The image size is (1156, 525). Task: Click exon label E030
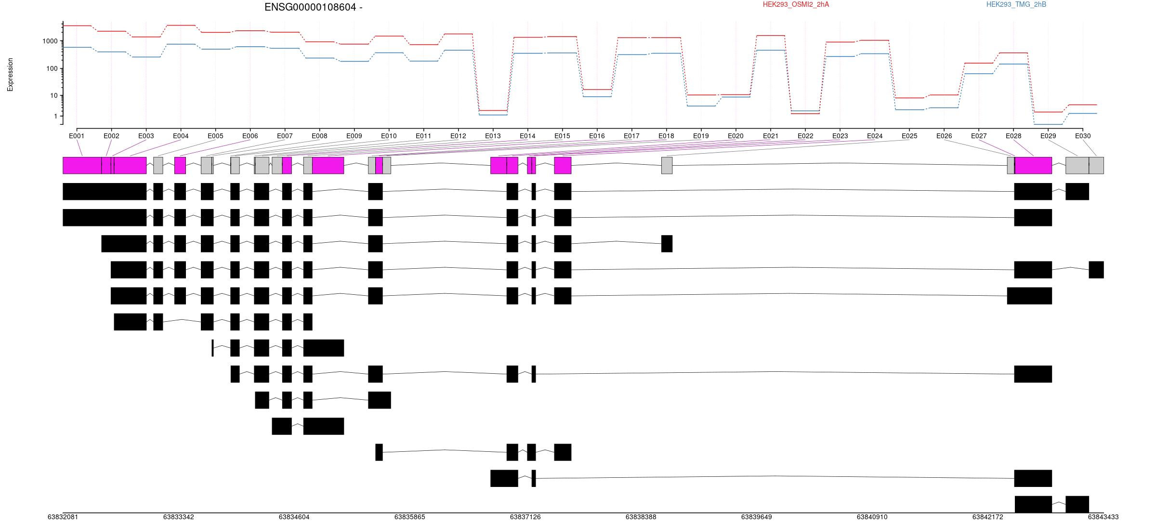tap(1083, 136)
